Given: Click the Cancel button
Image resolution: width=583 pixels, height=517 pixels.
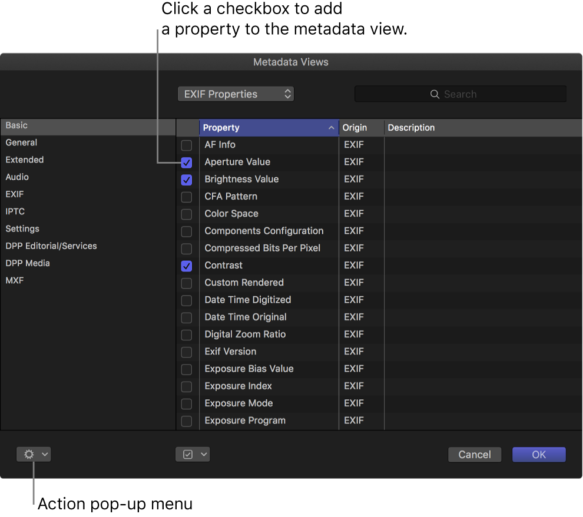Looking at the screenshot, I should click(x=475, y=454).
